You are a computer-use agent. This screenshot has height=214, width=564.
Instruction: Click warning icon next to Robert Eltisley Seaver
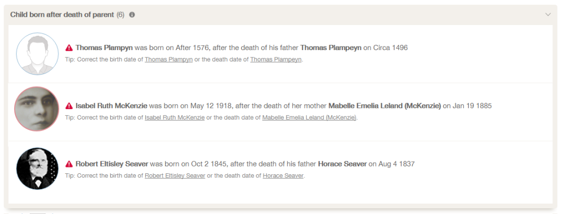coord(69,164)
